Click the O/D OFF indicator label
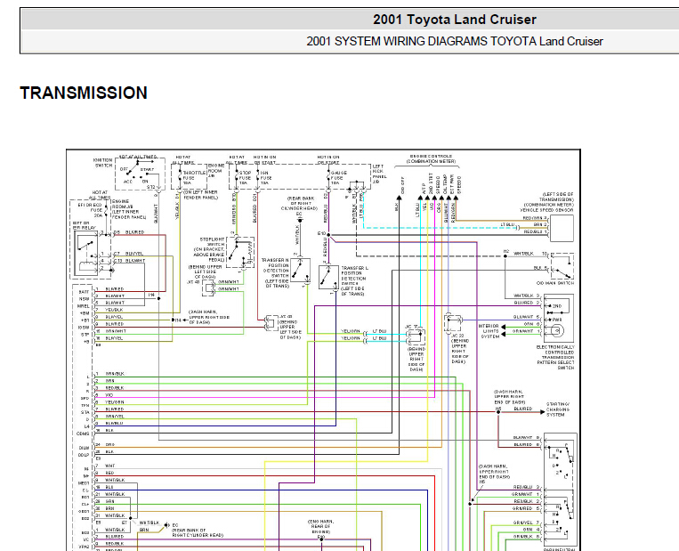679x551 pixels. coord(402,185)
